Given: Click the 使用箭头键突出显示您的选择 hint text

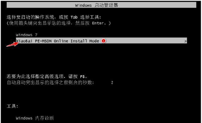Looking at the screenshot, I should 40,23.
